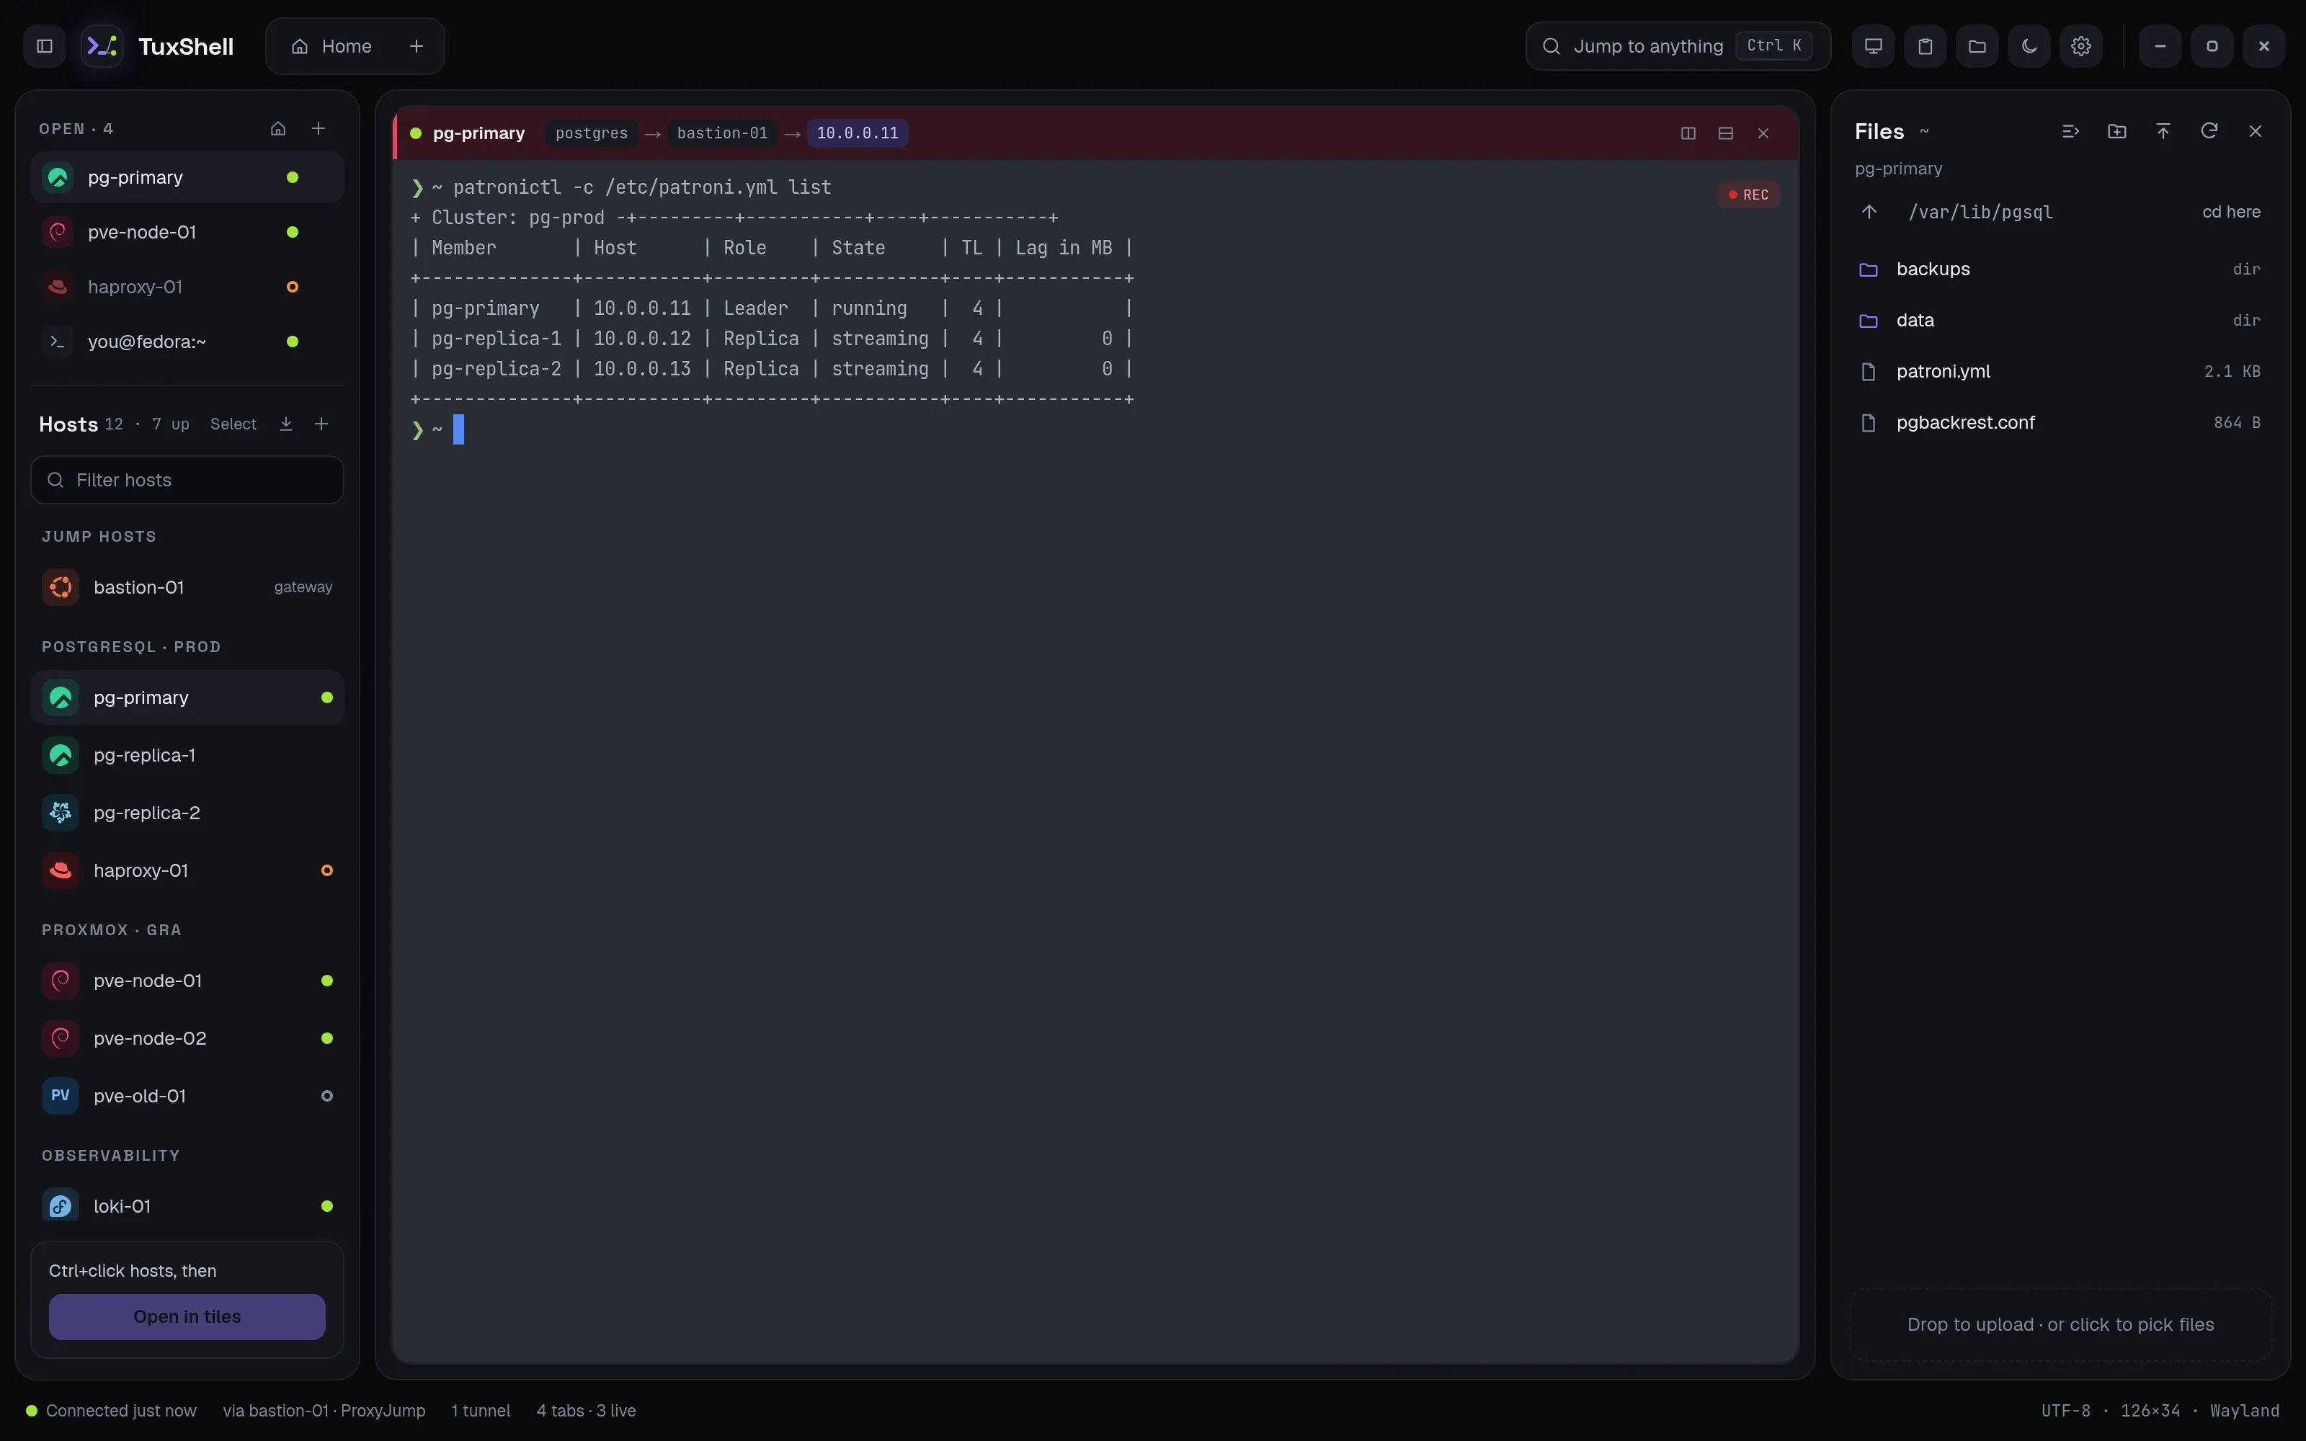The height and width of the screenshot is (1441, 2306).
Task: Open Jump to anything search box
Action: (1678, 45)
